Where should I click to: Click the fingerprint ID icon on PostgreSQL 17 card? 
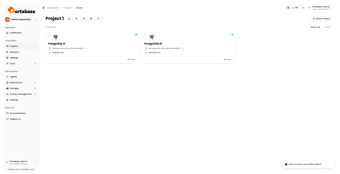pos(50,49)
